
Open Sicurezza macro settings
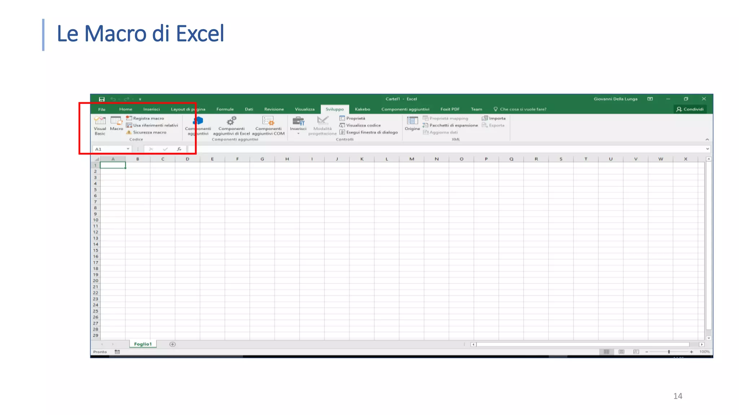146,132
